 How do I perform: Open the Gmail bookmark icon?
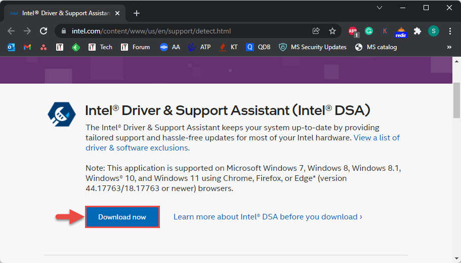click(27, 47)
